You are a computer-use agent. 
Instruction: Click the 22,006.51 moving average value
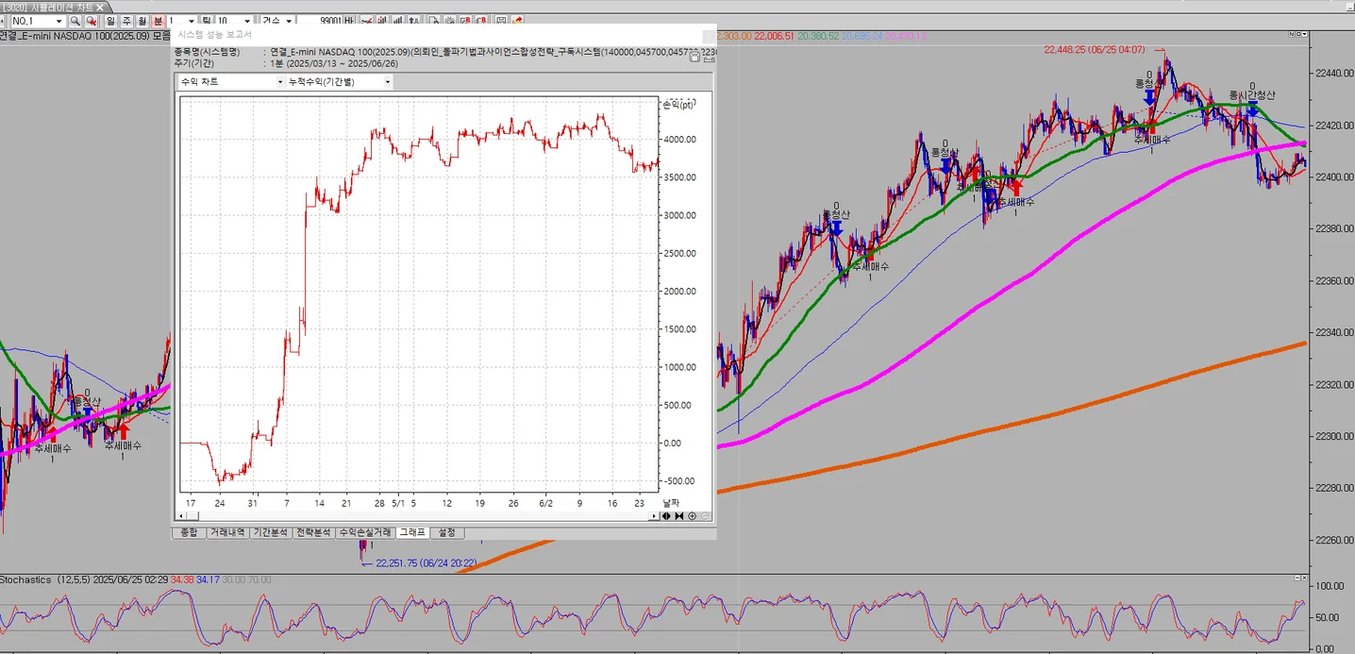[774, 35]
